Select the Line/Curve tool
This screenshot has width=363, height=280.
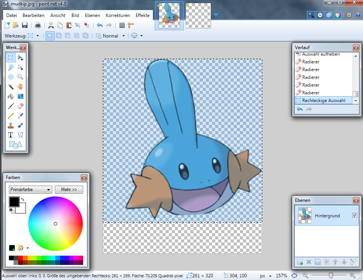[x=21, y=135]
